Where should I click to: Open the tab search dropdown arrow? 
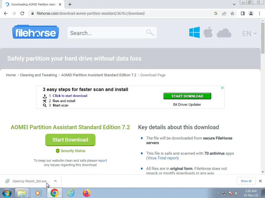tap(234, 4)
